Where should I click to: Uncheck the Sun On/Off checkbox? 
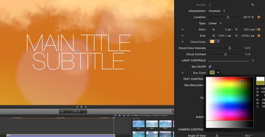(210, 66)
